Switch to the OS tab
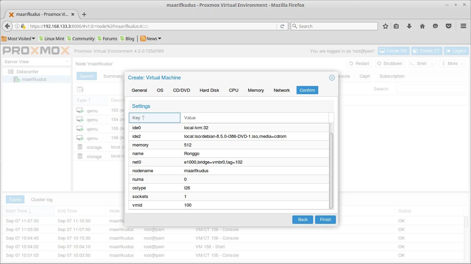 160,90
